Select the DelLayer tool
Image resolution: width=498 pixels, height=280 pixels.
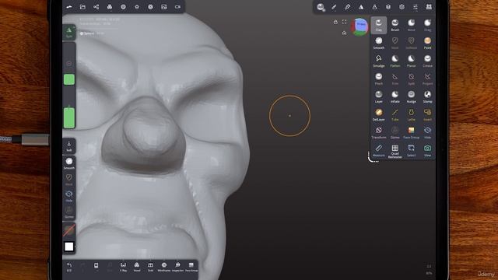pyautogui.click(x=379, y=114)
